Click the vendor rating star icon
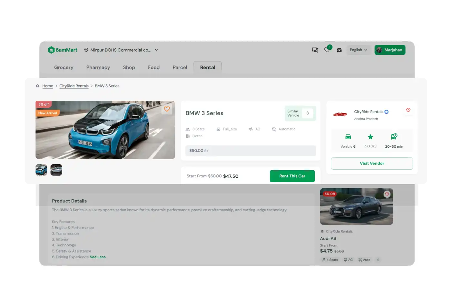Screen dimensions: 454x307 [370, 137]
